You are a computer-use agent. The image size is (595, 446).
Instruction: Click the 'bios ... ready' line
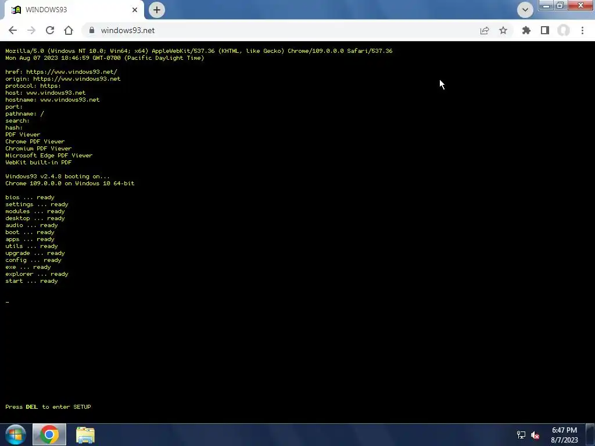(30, 197)
